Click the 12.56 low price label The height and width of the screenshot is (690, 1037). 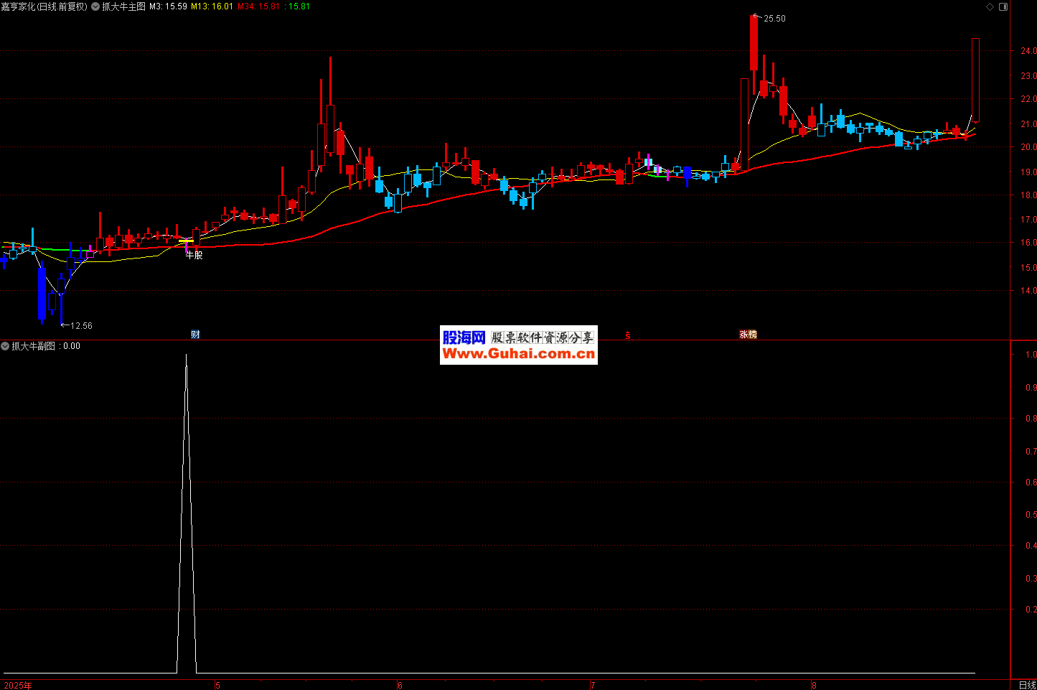81,326
